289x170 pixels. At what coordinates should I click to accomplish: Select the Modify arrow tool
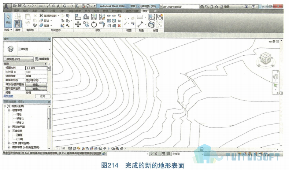point(8,20)
